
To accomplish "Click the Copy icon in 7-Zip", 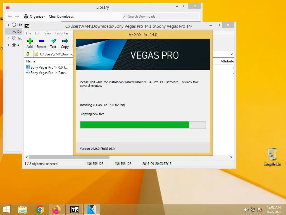I will (65, 41).
